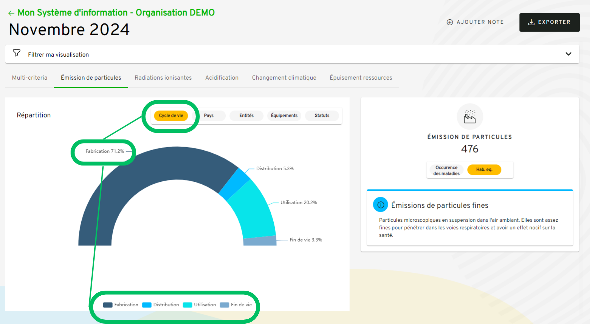Click the Fin de vie legend swatch
The width and height of the screenshot is (590, 324).
224,305
